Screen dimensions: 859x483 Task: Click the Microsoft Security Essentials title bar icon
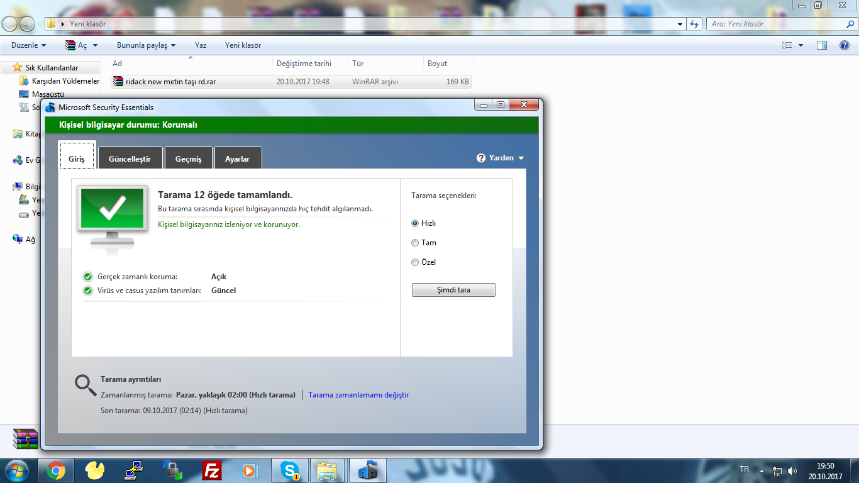click(x=50, y=108)
